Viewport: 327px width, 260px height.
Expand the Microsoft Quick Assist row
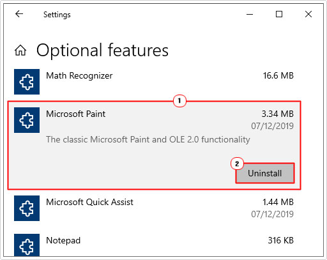[155, 208]
